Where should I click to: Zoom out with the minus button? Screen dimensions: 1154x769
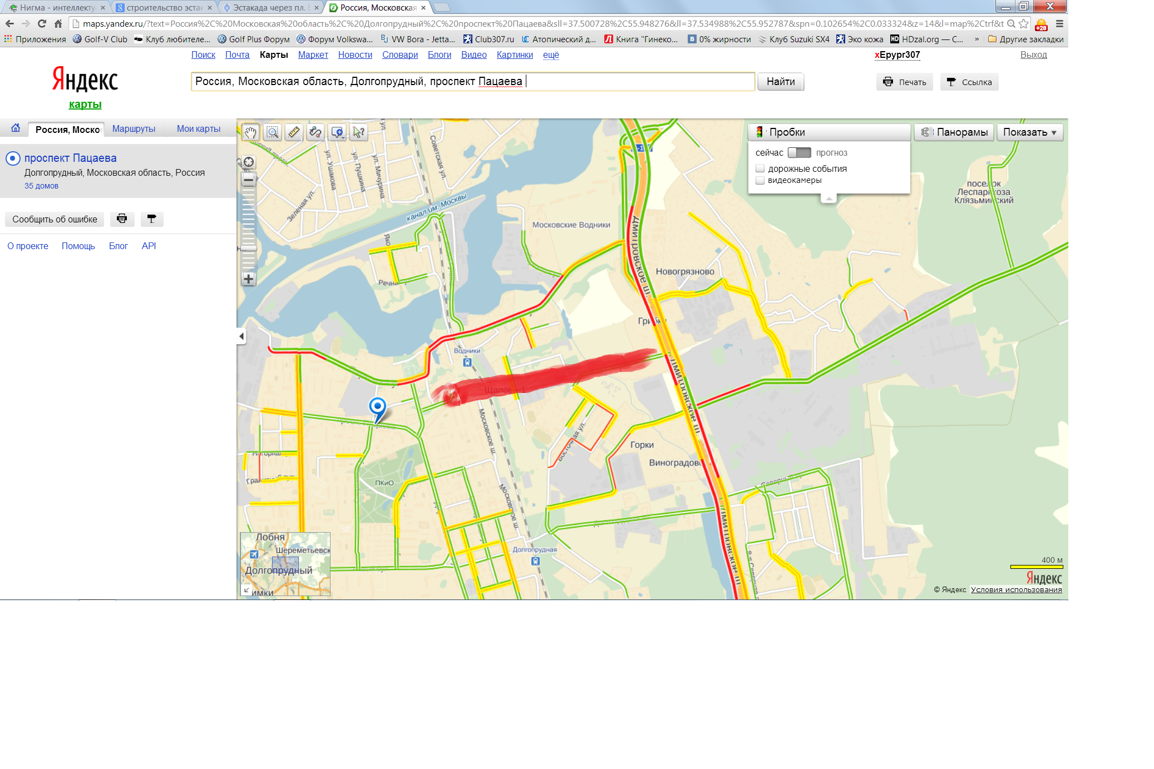click(249, 180)
